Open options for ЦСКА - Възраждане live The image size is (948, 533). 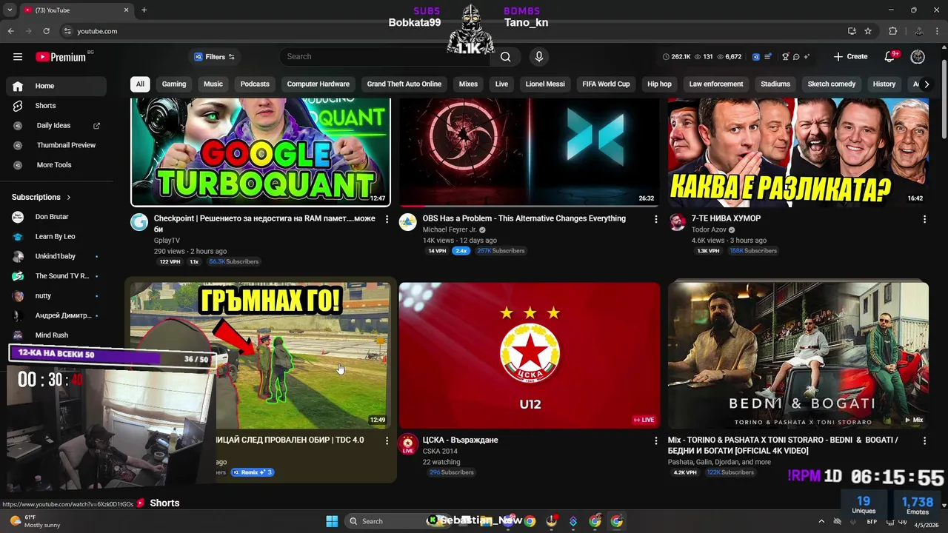click(x=655, y=440)
